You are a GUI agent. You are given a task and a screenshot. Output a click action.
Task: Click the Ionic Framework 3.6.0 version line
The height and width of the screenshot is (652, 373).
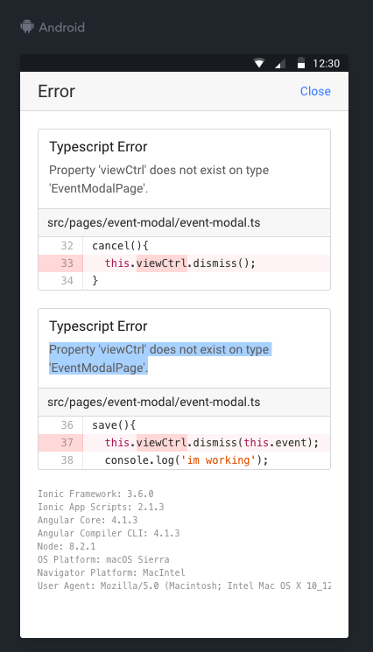tap(95, 494)
